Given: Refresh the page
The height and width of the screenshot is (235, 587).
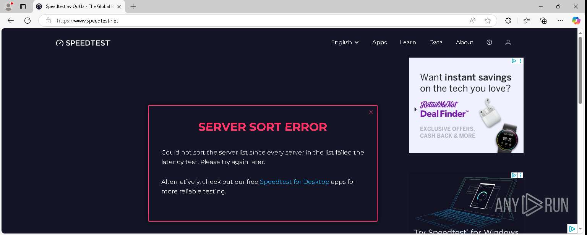Looking at the screenshot, I should click(28, 21).
